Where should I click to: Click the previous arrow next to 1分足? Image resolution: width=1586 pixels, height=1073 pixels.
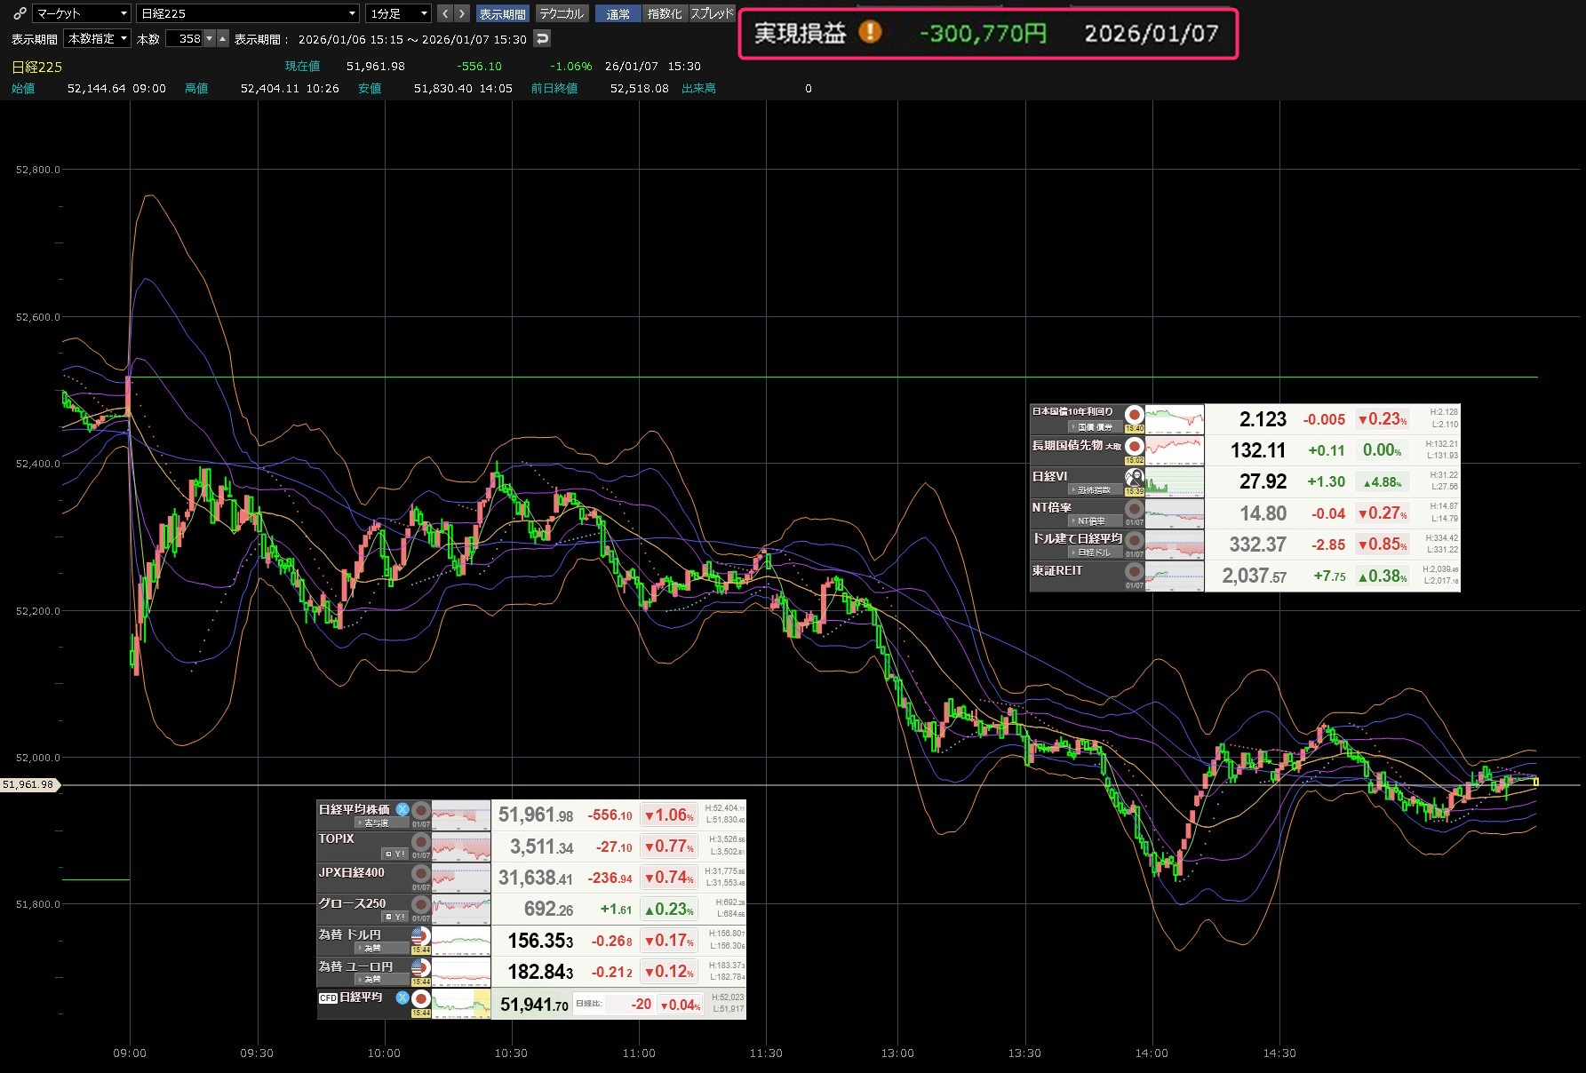[x=445, y=13]
